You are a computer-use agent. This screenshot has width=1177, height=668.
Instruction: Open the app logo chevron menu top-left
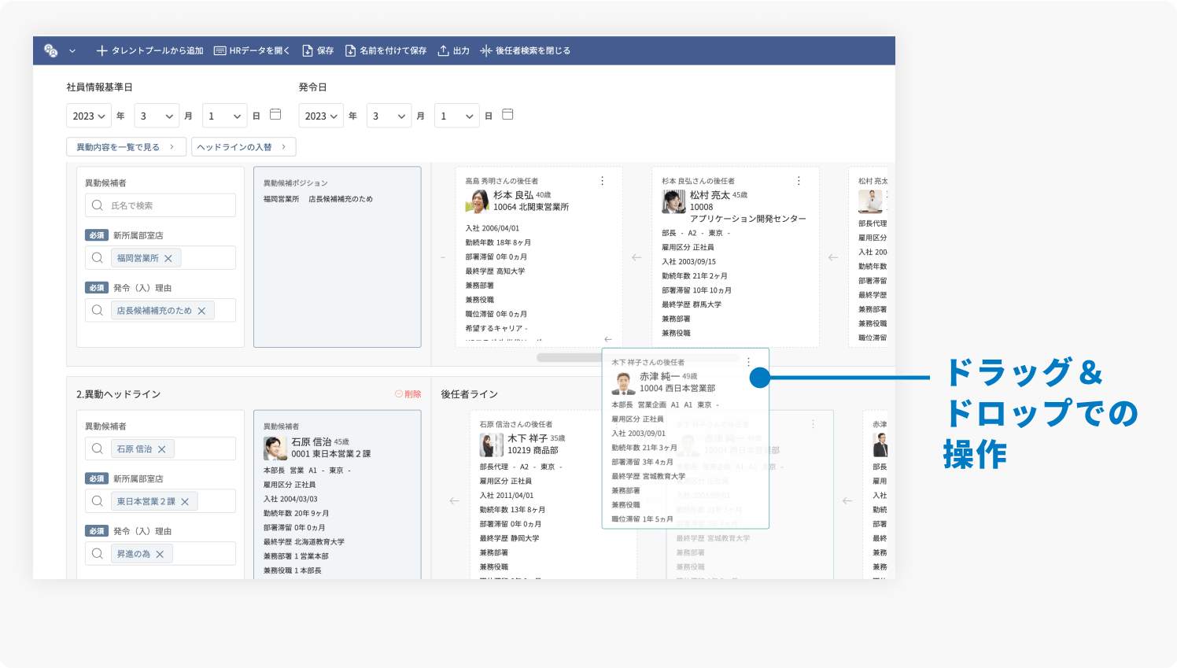pos(73,50)
